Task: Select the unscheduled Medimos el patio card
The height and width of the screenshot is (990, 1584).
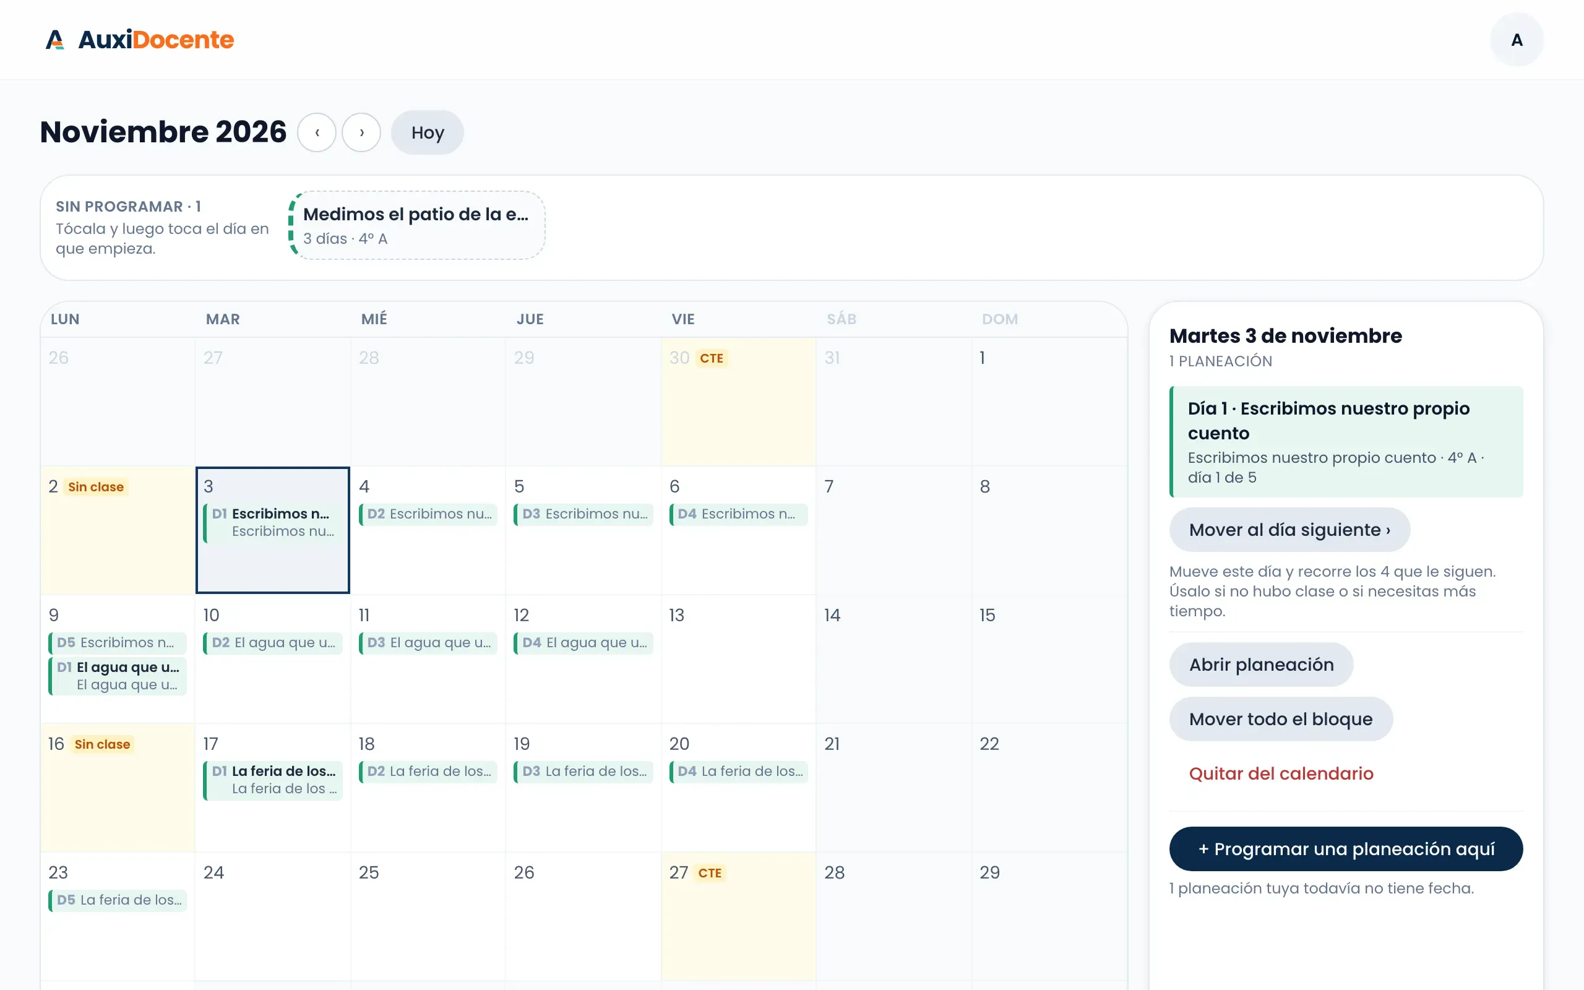Action: tap(417, 225)
